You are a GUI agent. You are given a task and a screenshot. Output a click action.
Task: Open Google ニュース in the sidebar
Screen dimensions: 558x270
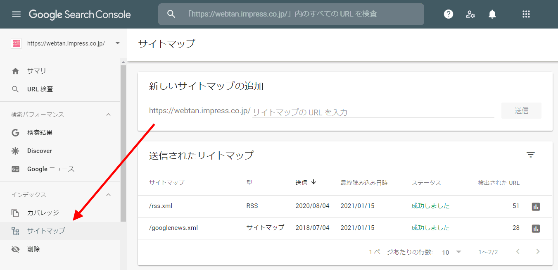point(60,169)
